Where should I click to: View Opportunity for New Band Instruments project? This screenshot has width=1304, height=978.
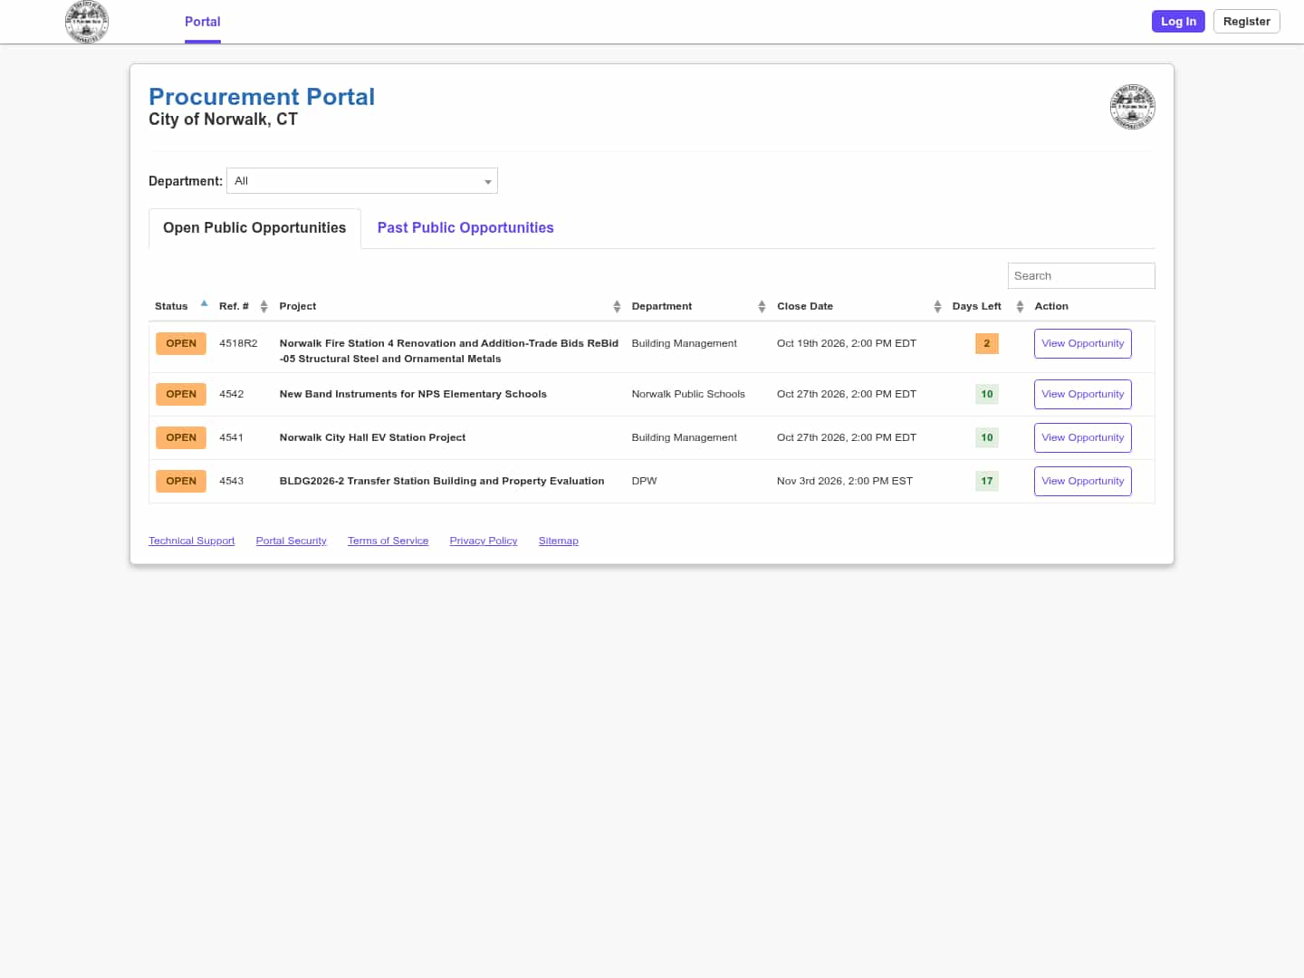coord(1082,395)
